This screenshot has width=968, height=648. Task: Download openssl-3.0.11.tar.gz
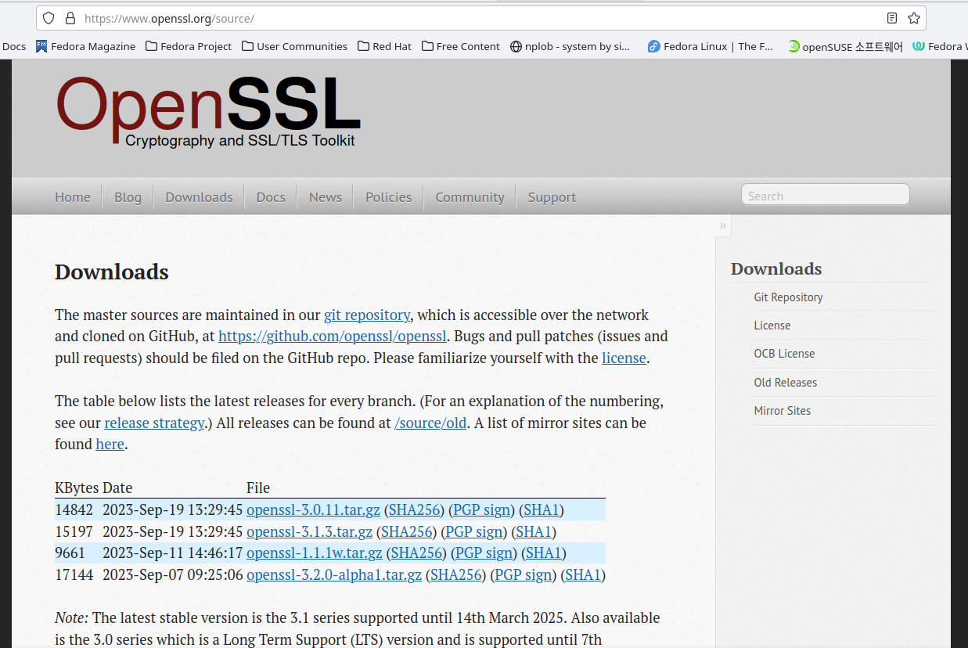(313, 510)
